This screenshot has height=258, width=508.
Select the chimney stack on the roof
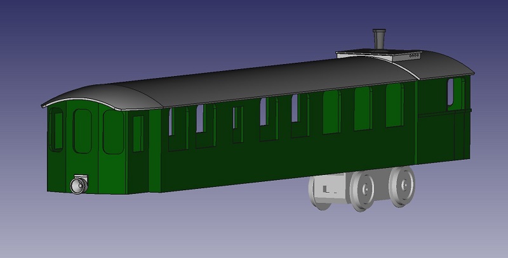coord(379,39)
